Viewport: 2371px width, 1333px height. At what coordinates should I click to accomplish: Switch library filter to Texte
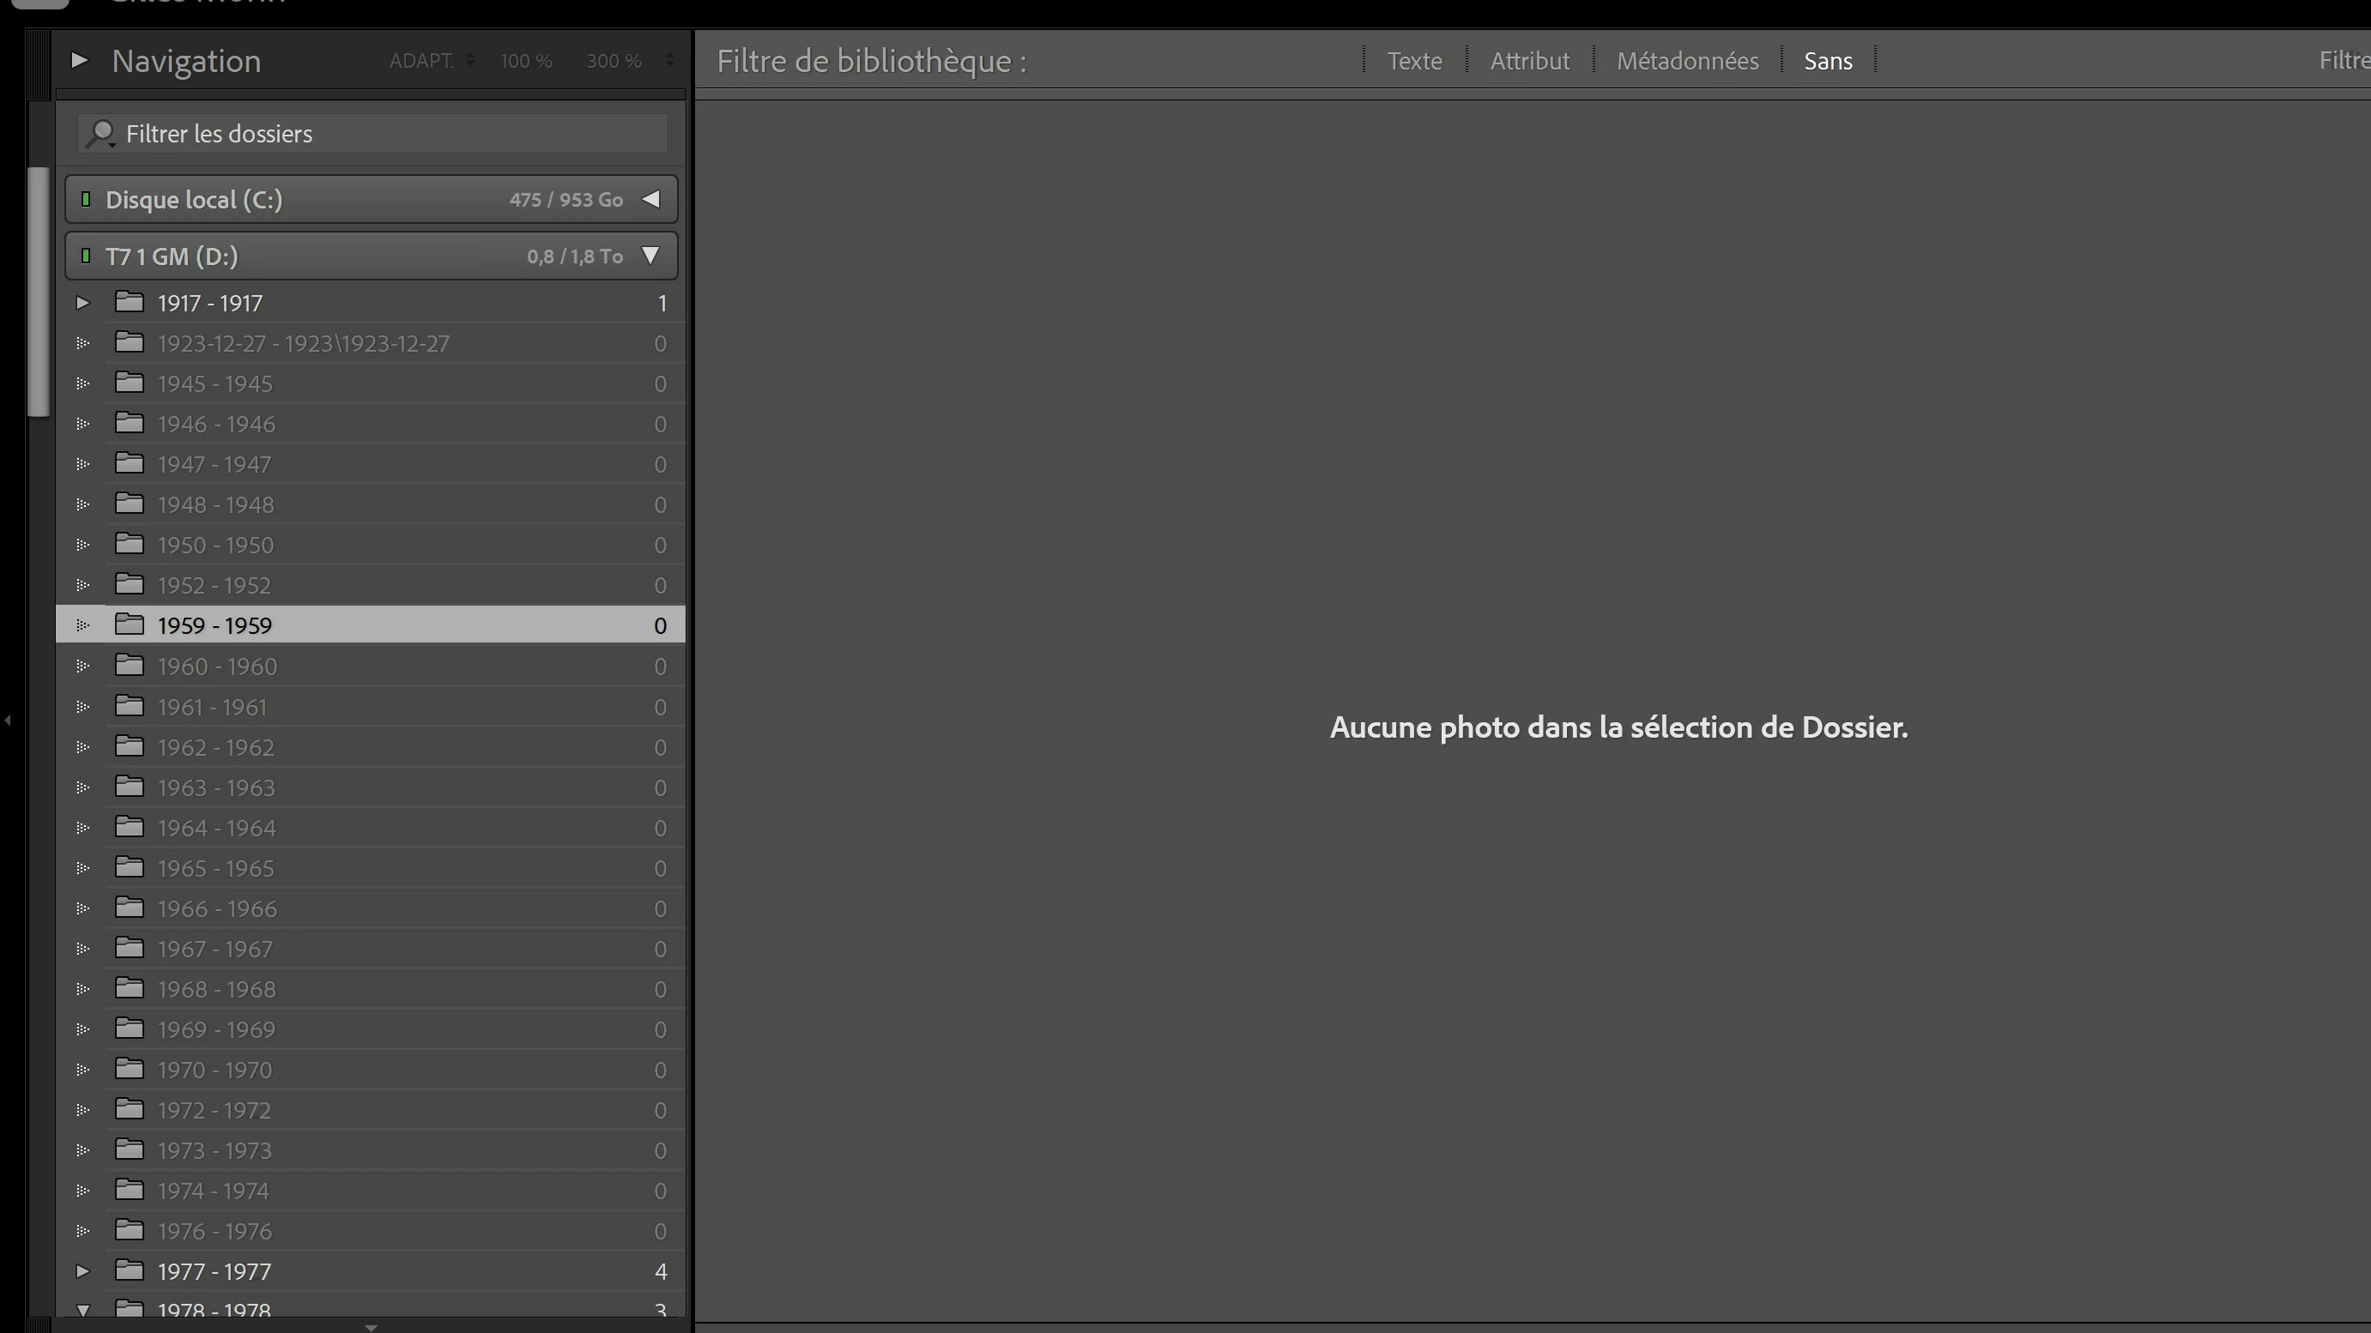coord(1414,61)
